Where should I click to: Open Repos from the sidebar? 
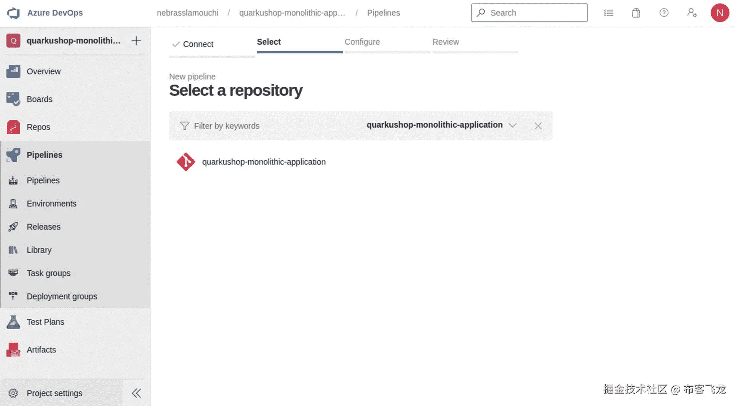point(38,127)
